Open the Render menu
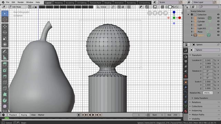The width and height of the screenshot is (221, 124). tap(21, 2)
